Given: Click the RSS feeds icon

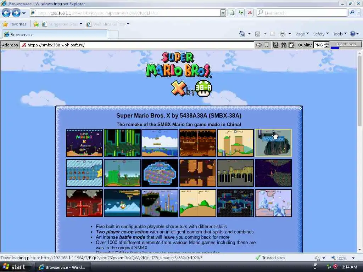Looking at the screenshot, I should (x=257, y=34).
